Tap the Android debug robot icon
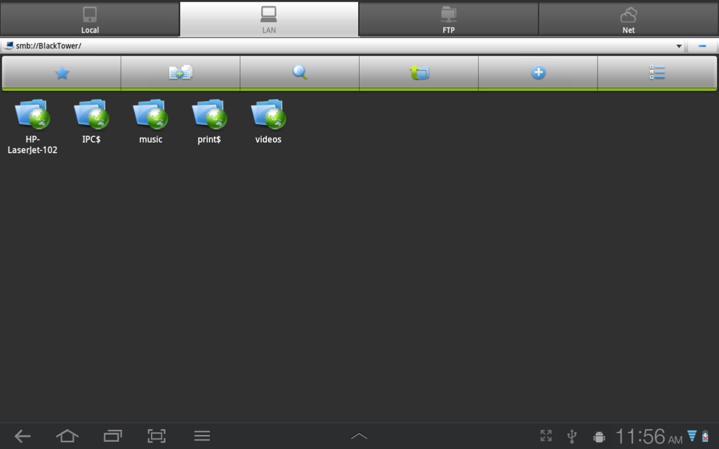The height and width of the screenshot is (449, 719). [x=599, y=437]
